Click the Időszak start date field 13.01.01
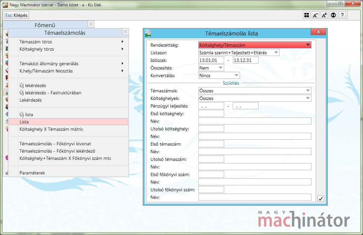Image resolution: width=363 pixels, height=235 pixels. click(x=211, y=60)
